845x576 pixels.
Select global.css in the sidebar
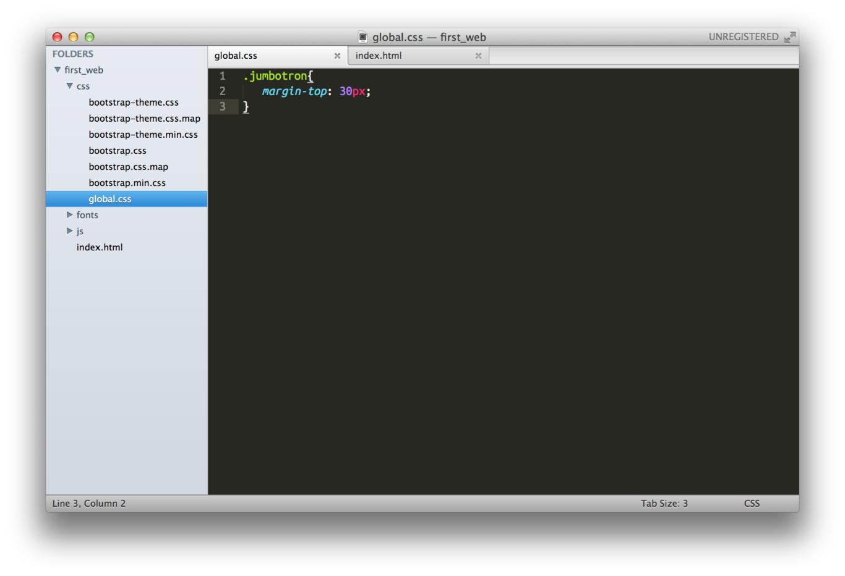(x=127, y=198)
